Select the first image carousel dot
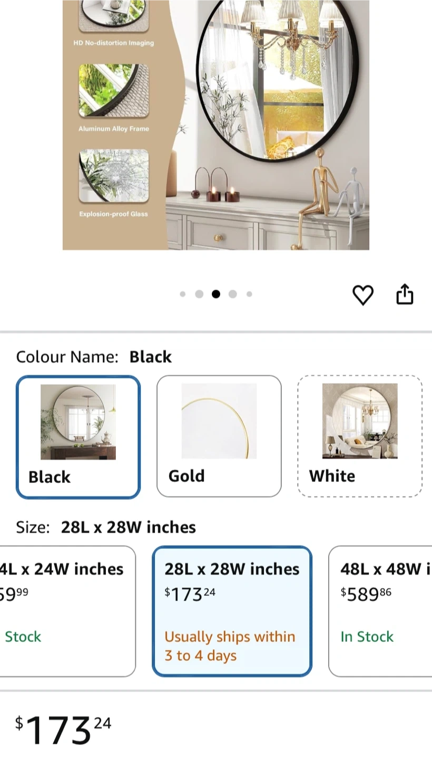 (182, 294)
